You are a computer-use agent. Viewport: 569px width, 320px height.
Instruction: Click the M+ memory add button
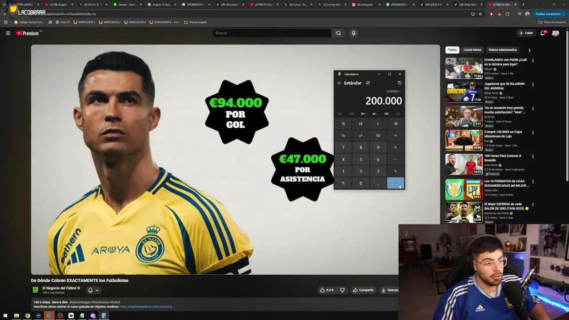tap(363, 114)
